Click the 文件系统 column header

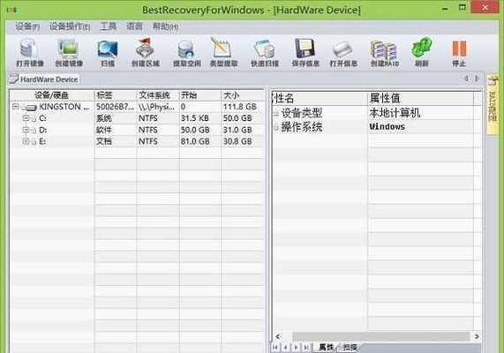click(x=158, y=95)
